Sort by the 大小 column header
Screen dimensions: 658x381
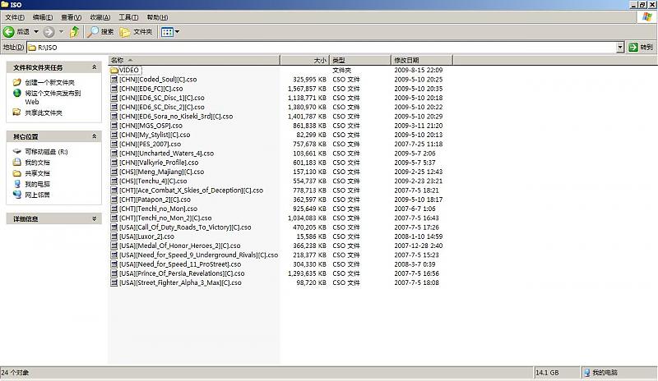pos(304,60)
